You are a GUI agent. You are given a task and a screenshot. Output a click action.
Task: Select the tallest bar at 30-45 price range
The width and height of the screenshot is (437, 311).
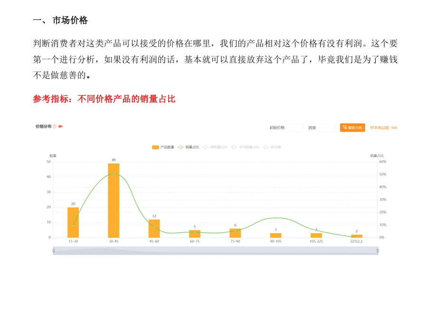pos(114,199)
